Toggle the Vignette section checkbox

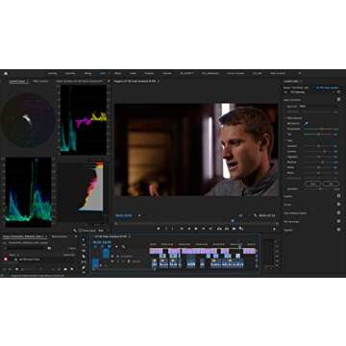pyautogui.click(x=338, y=230)
